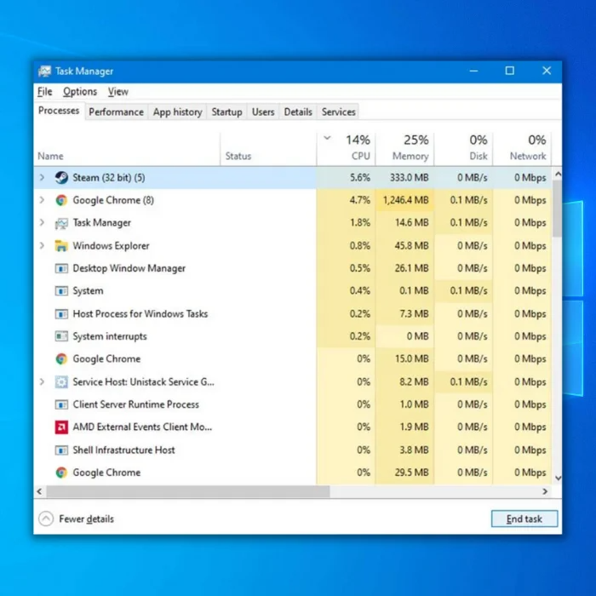Image resolution: width=596 pixels, height=596 pixels.
Task: Click the Desktop Window Manager icon
Action: pyautogui.click(x=61, y=268)
